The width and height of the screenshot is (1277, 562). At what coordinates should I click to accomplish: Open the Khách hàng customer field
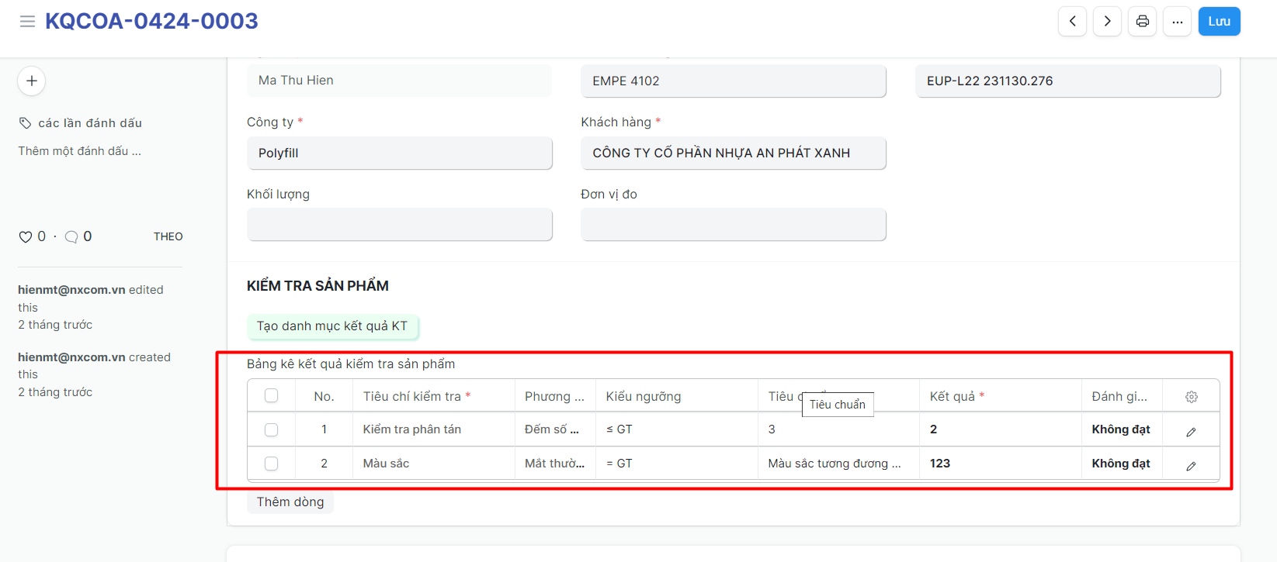coord(733,153)
